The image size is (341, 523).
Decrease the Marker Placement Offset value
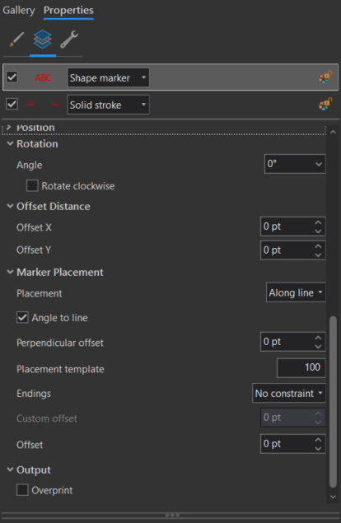pyautogui.click(x=318, y=448)
